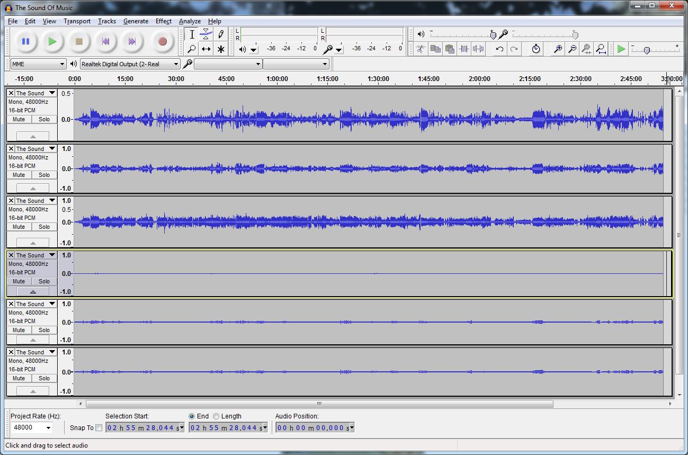The width and height of the screenshot is (688, 455).
Task: Click the Silence audio icon
Action: click(478, 49)
